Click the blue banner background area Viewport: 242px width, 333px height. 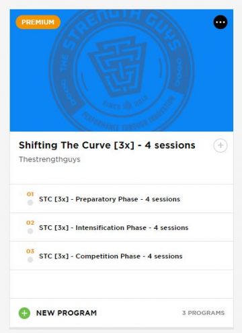(x=29, y=101)
